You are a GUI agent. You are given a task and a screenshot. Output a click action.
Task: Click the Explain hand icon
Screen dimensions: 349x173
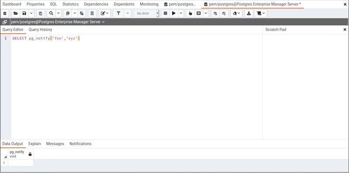coord(190,14)
